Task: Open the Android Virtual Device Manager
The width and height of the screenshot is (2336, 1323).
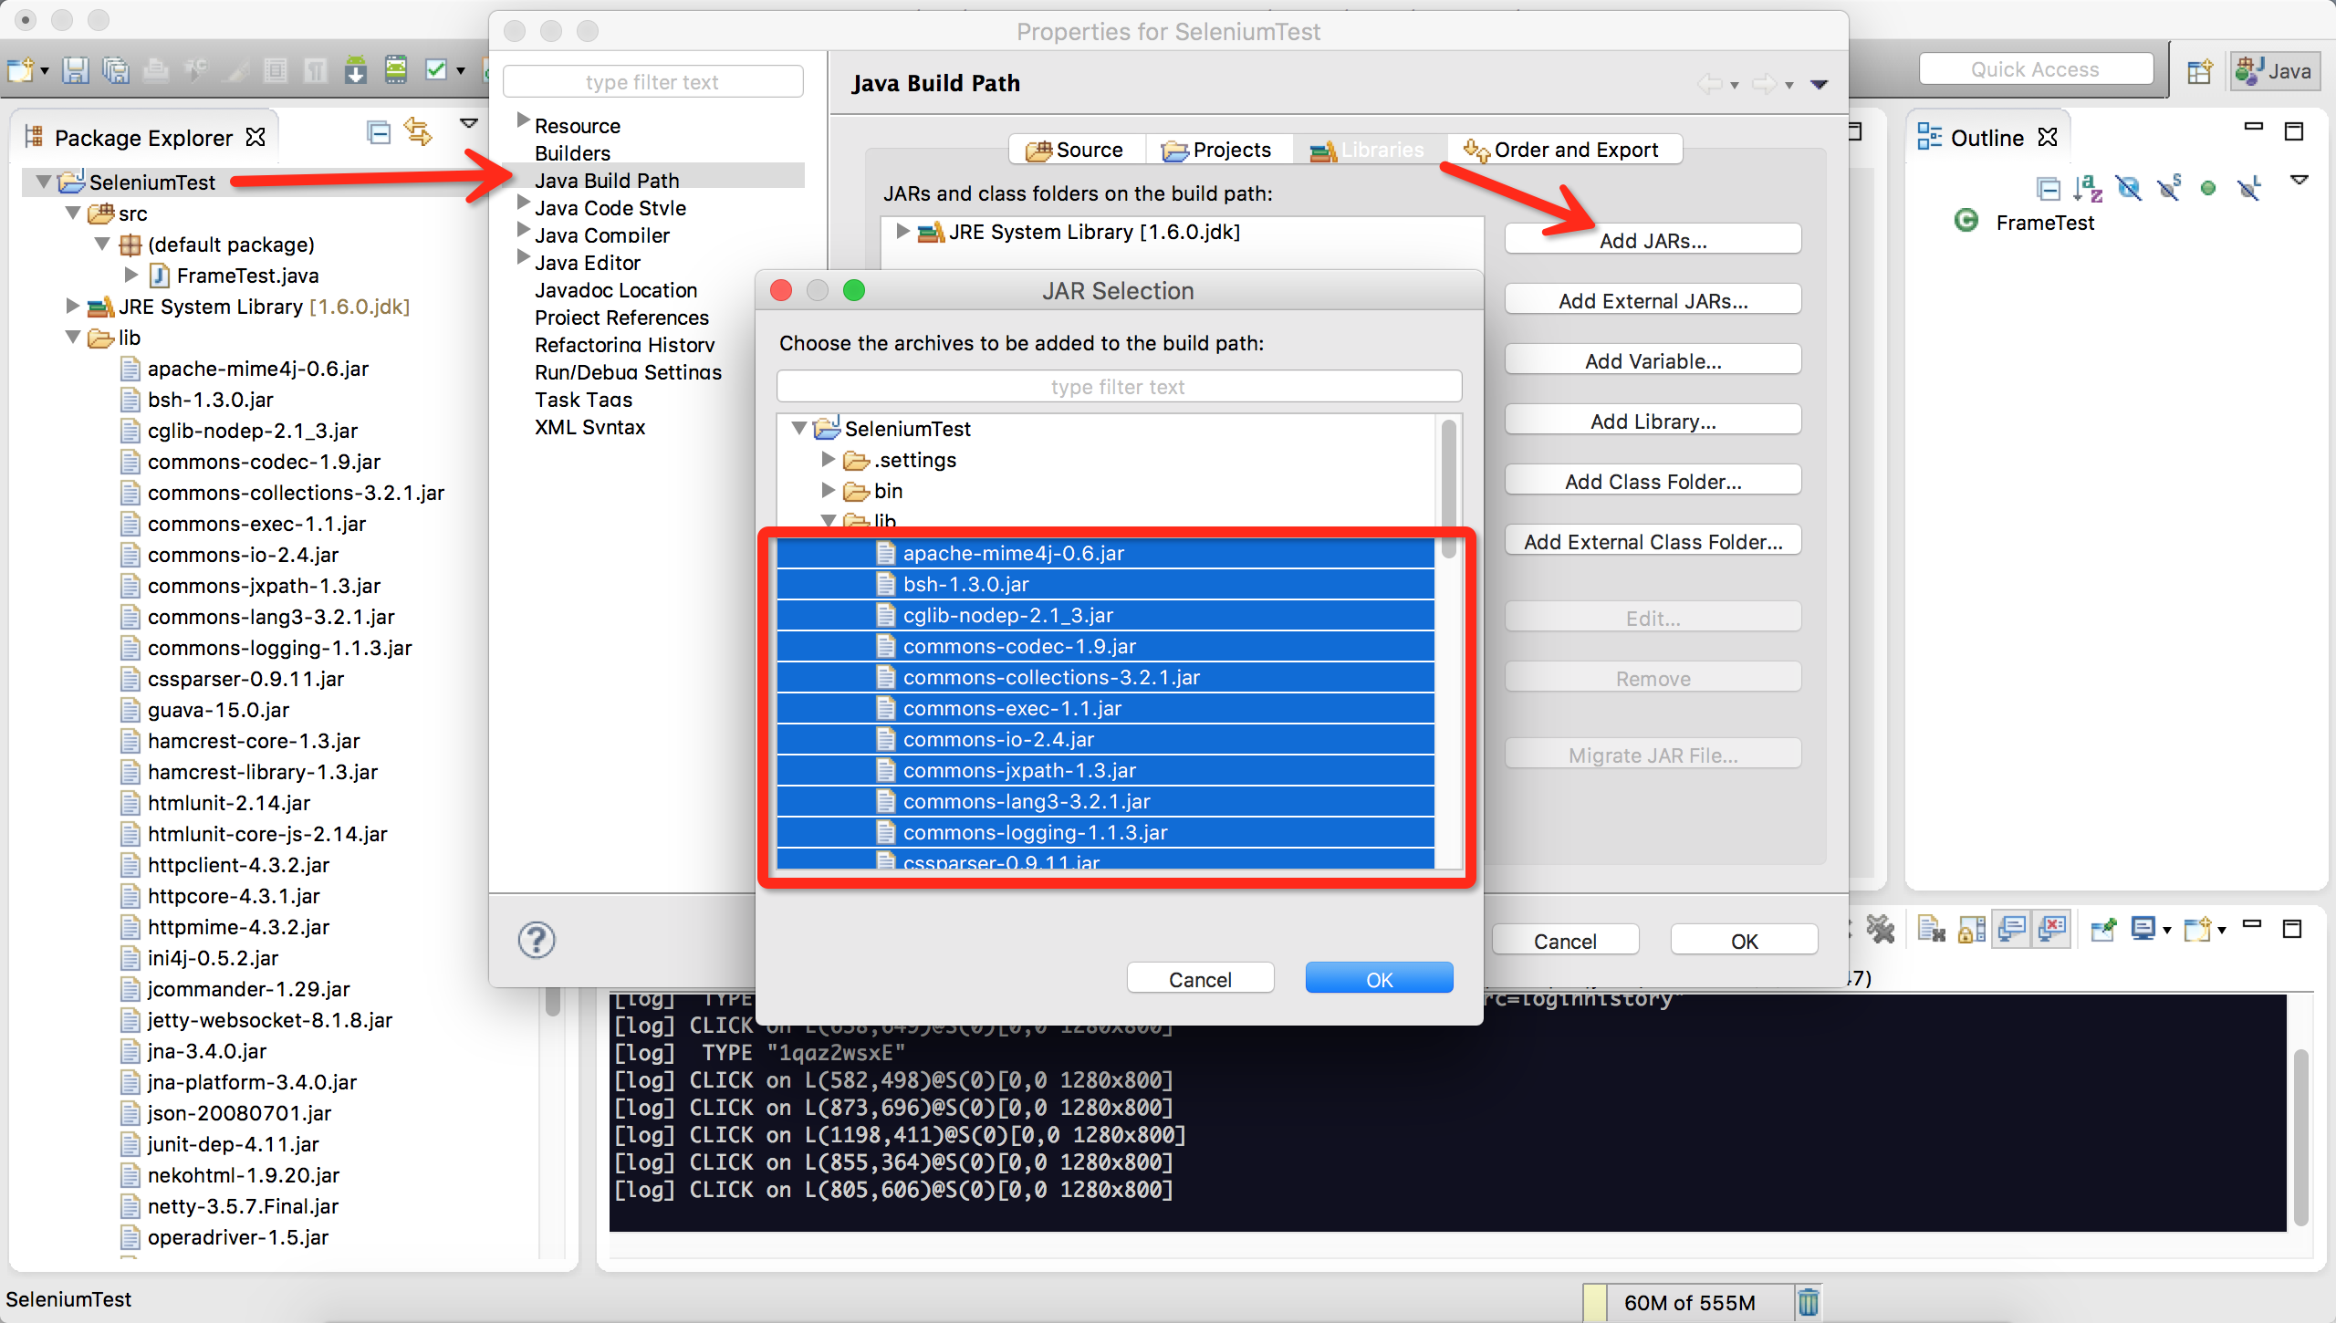Action: pyautogui.click(x=396, y=70)
